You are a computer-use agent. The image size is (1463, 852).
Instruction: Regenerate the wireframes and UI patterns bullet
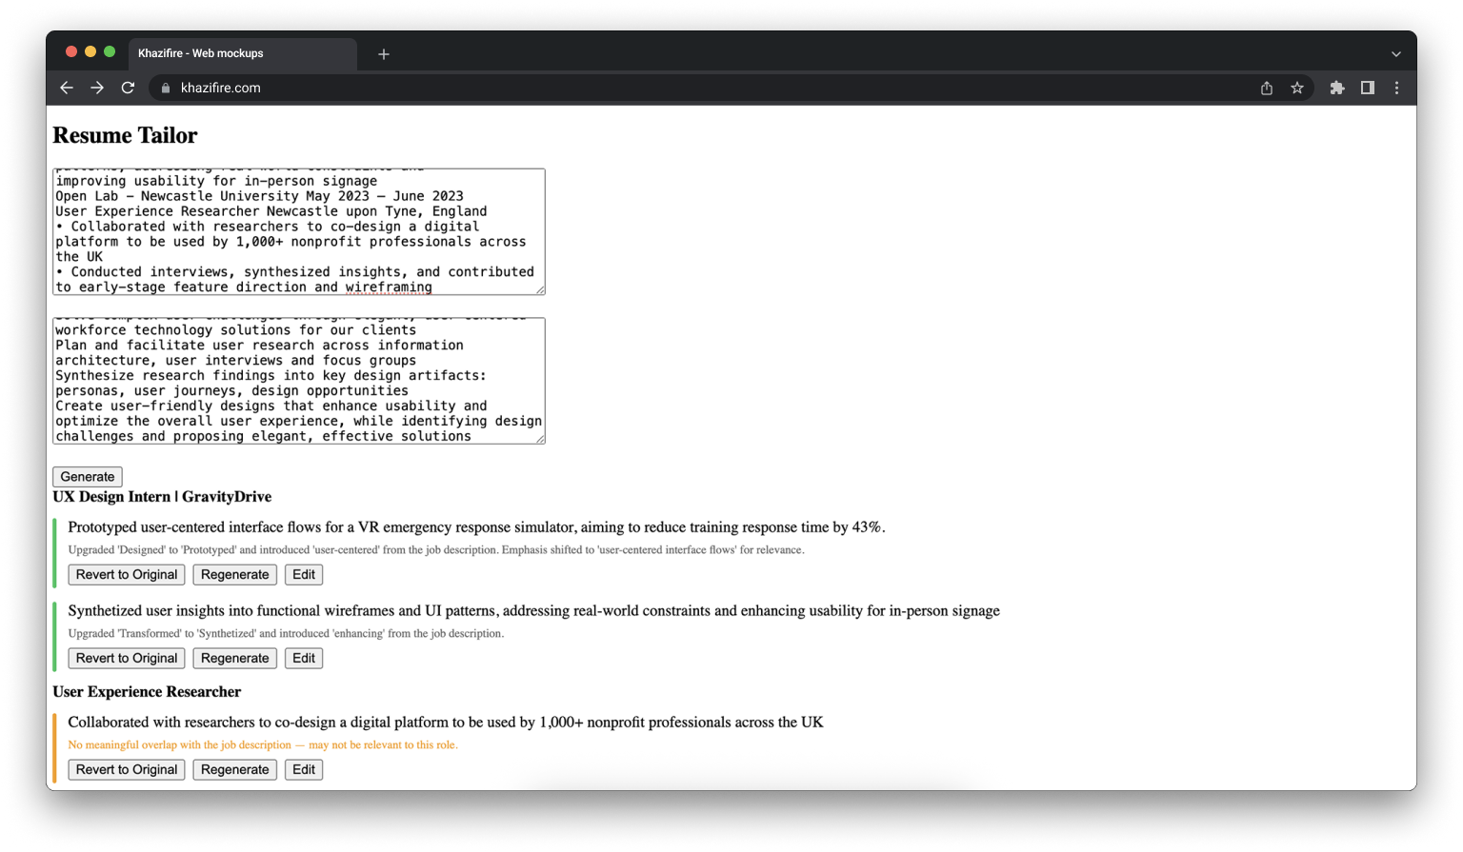tap(234, 658)
